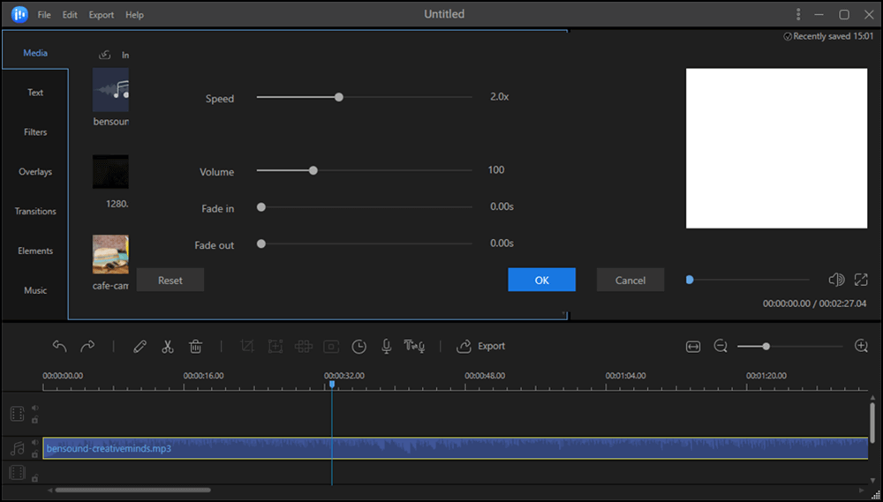Click the Reset button

click(x=170, y=281)
